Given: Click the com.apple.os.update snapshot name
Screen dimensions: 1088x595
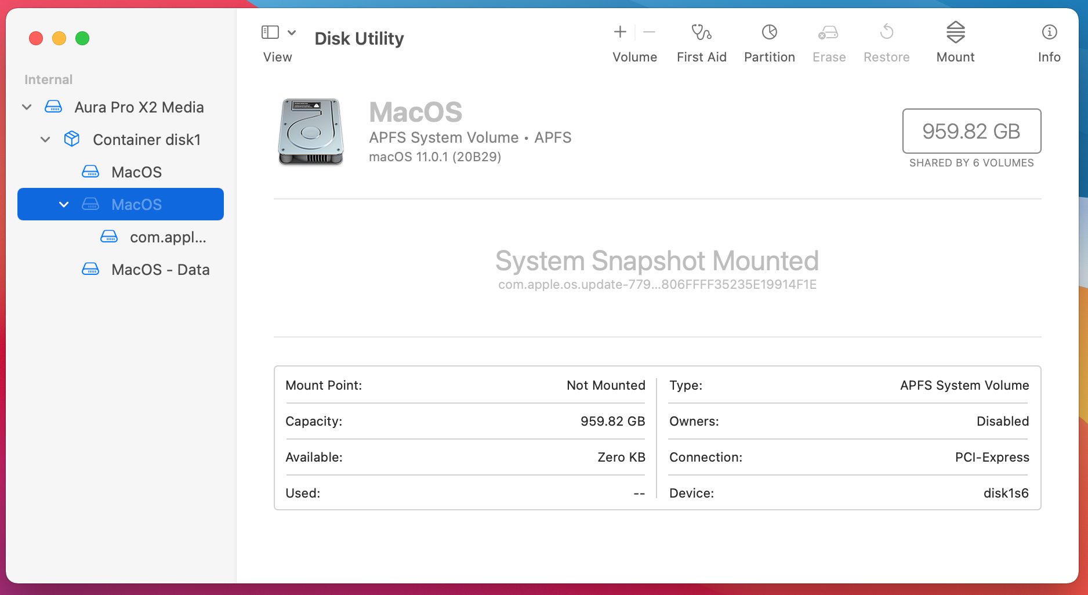Looking at the screenshot, I should (x=657, y=285).
